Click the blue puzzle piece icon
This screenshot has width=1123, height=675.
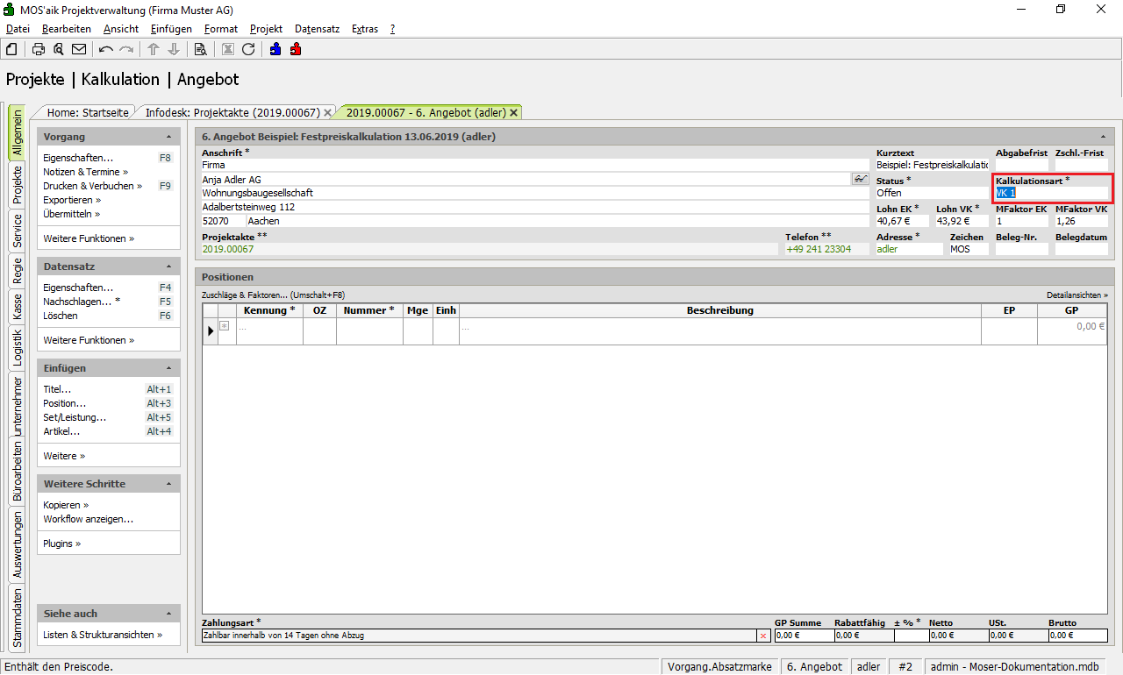coord(275,49)
